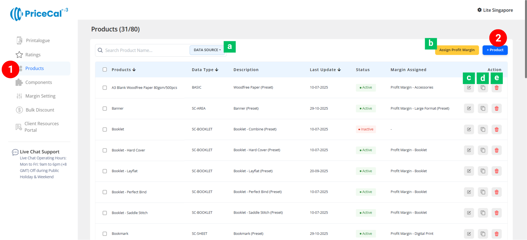Delete the Booklet - Layflat product

tap(496, 171)
